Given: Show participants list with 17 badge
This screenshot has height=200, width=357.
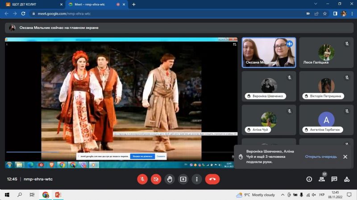Looking at the screenshot, I should pos(322,179).
